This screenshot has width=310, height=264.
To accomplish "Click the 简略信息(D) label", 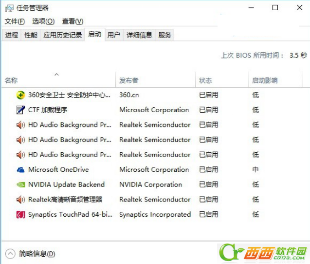I will 37,254.
